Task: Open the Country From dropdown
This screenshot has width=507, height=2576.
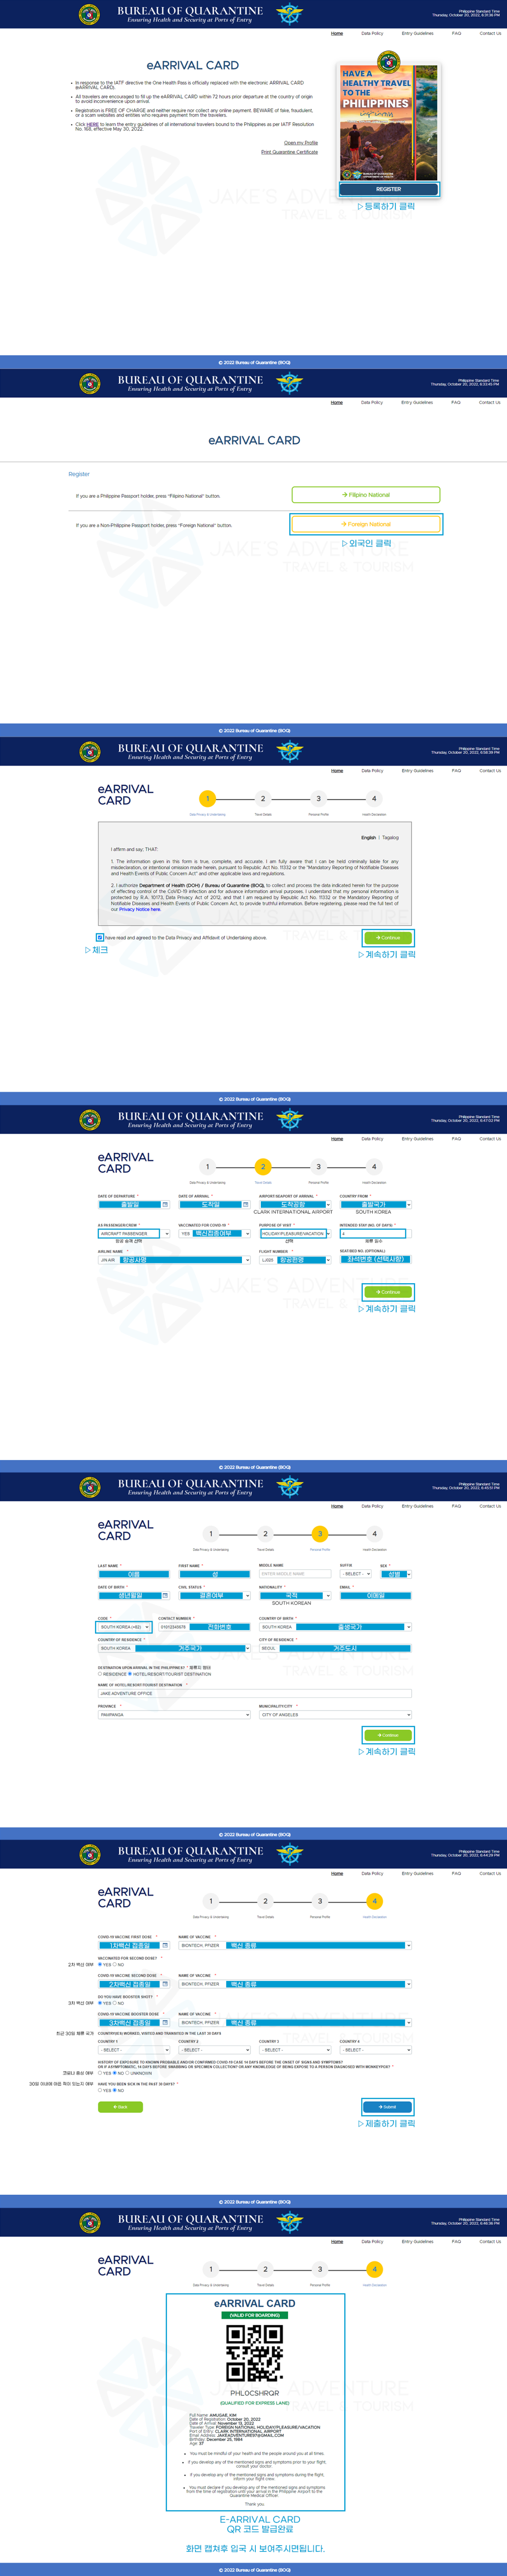Action: pyautogui.click(x=375, y=1204)
